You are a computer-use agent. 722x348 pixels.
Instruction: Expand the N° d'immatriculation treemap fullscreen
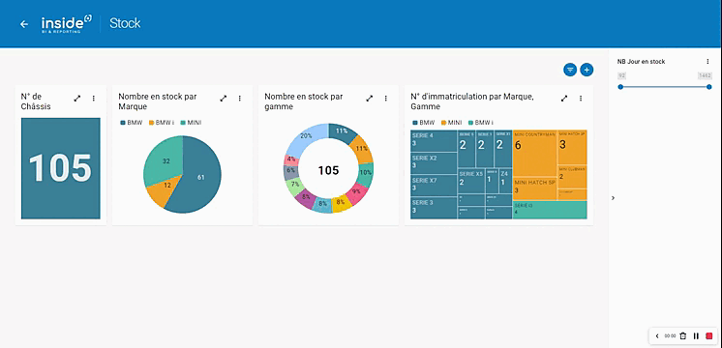pos(564,98)
